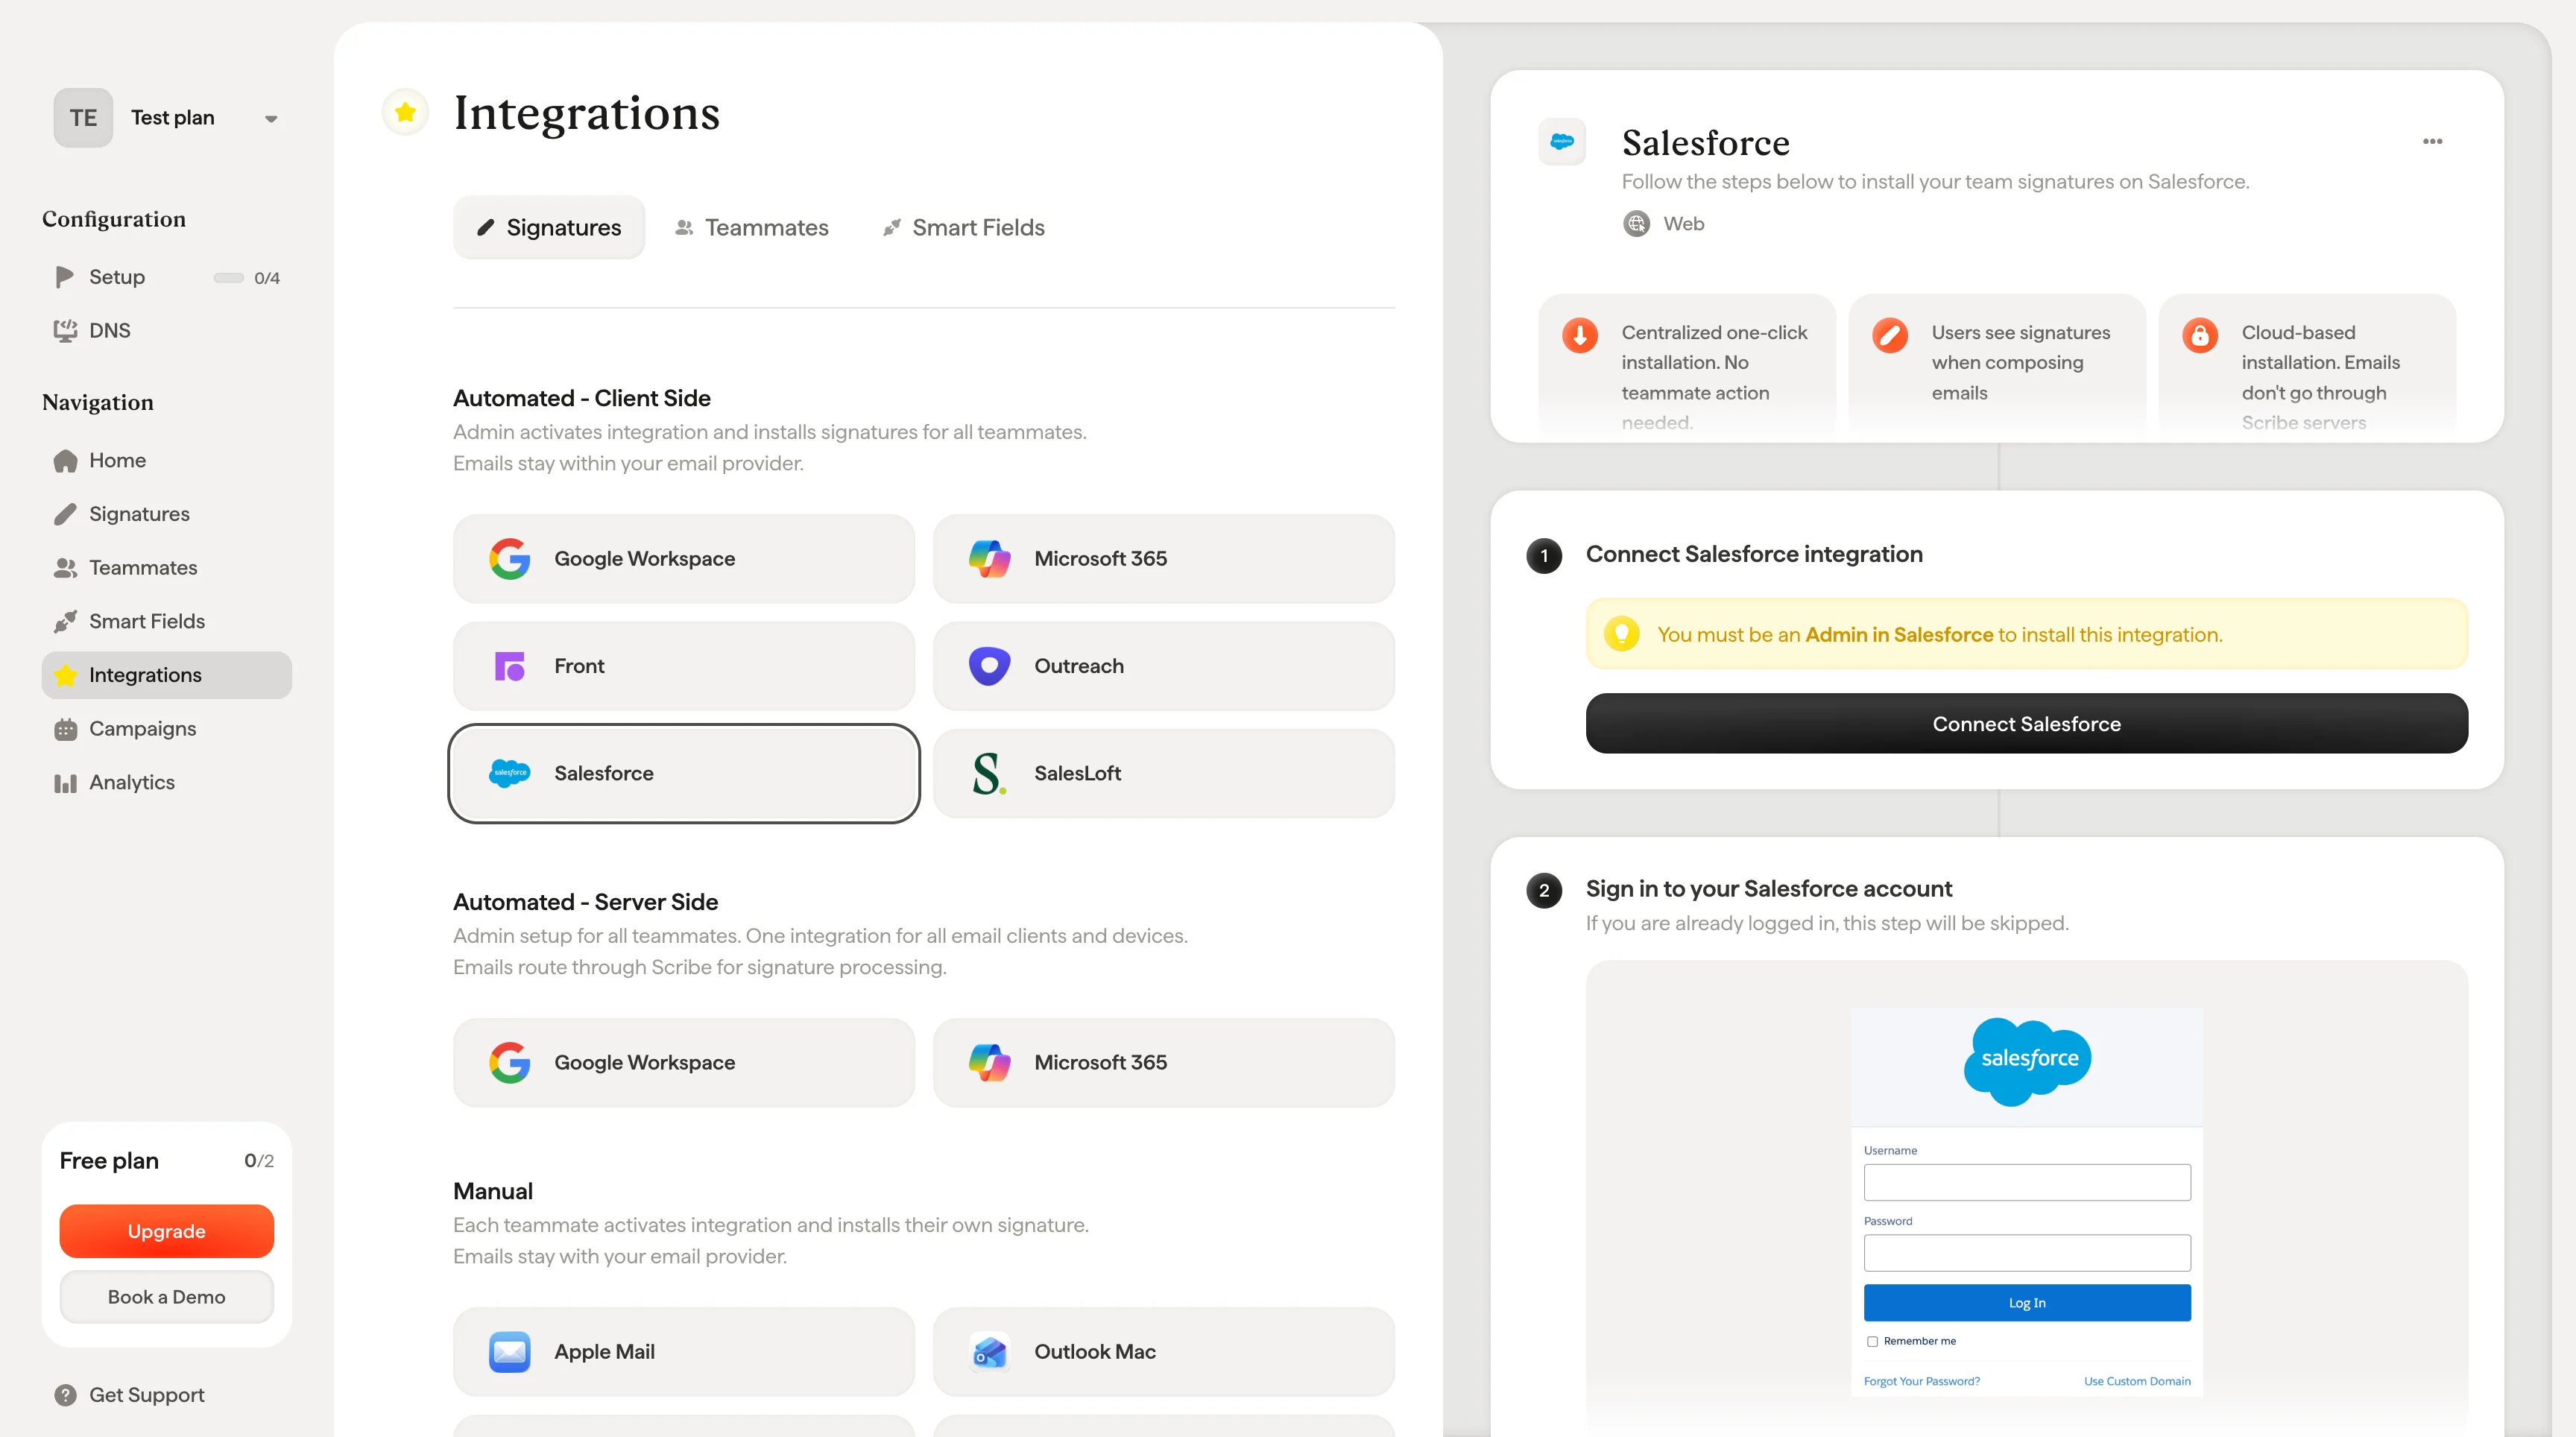Choose the SalesLoft integration card
Image resolution: width=2576 pixels, height=1437 pixels.
pyautogui.click(x=1164, y=773)
